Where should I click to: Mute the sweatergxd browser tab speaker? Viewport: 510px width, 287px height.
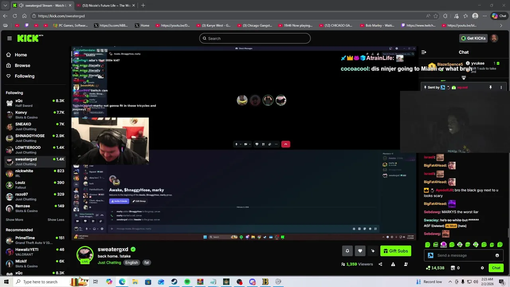pyautogui.click(x=21, y=5)
